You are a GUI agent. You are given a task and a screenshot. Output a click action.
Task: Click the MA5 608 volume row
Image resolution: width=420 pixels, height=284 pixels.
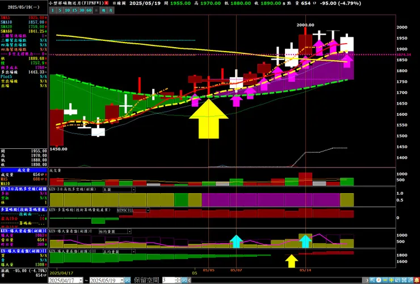click(24, 179)
